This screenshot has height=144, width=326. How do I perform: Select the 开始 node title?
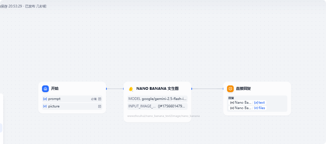click(x=55, y=88)
